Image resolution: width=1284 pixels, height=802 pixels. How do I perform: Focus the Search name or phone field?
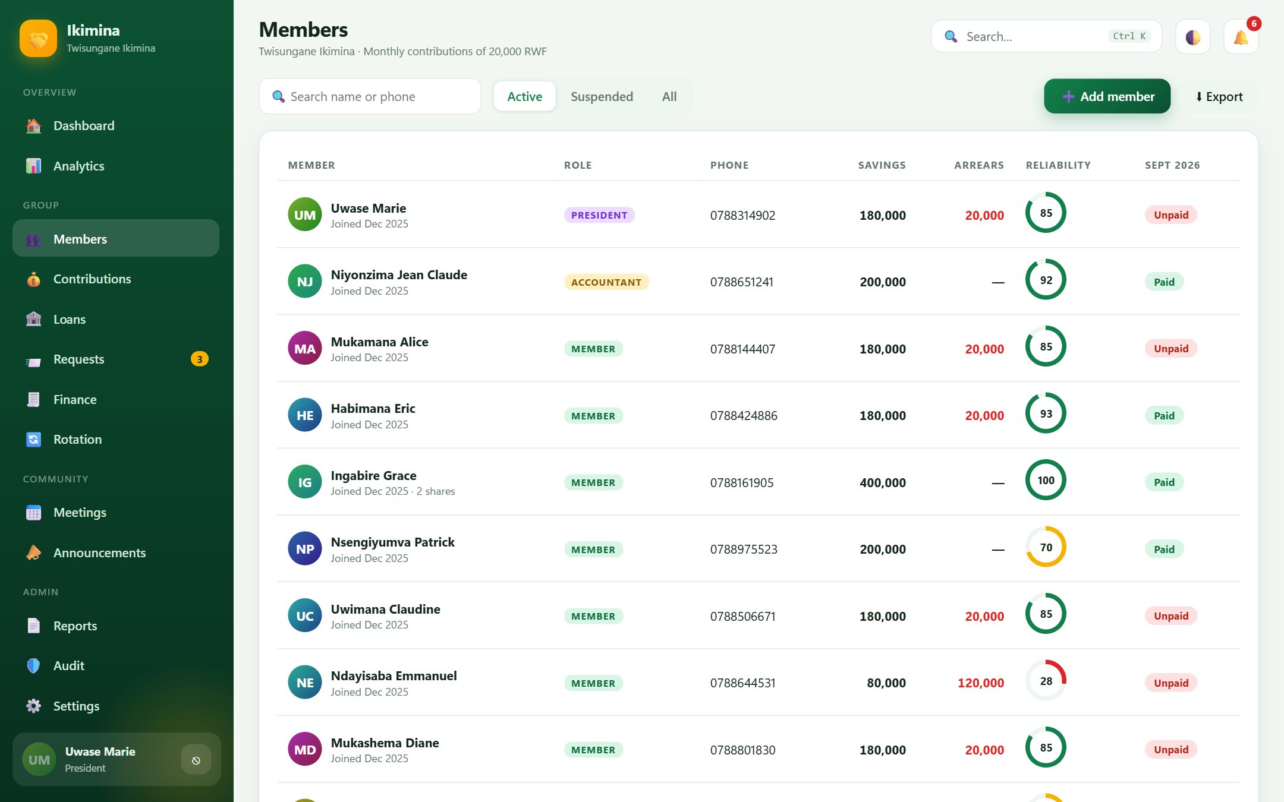click(x=370, y=96)
